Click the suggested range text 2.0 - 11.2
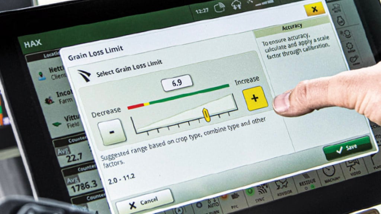The width and height of the screenshot is (381, 214). point(121,179)
